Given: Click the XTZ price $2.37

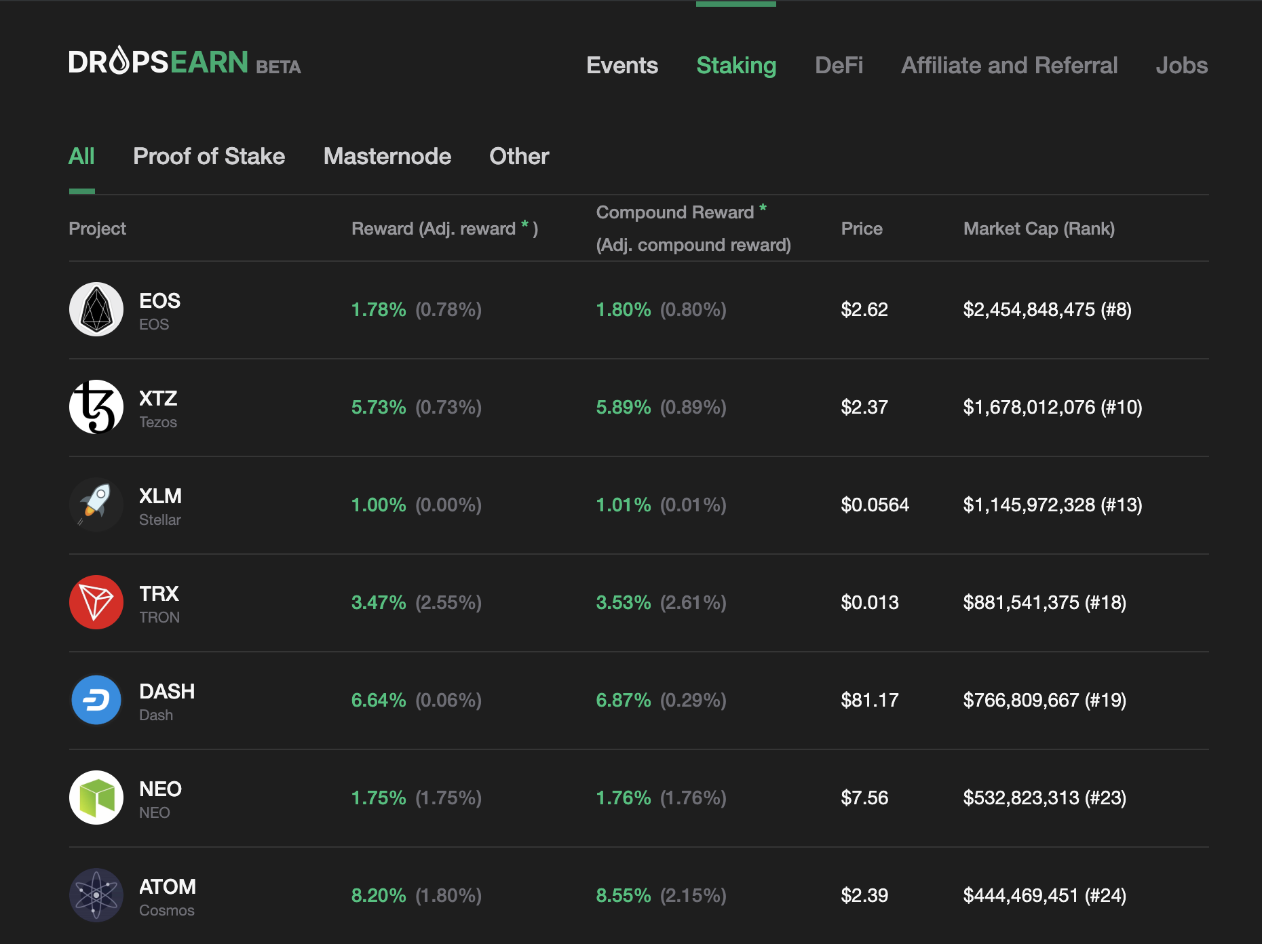Looking at the screenshot, I should (x=864, y=407).
